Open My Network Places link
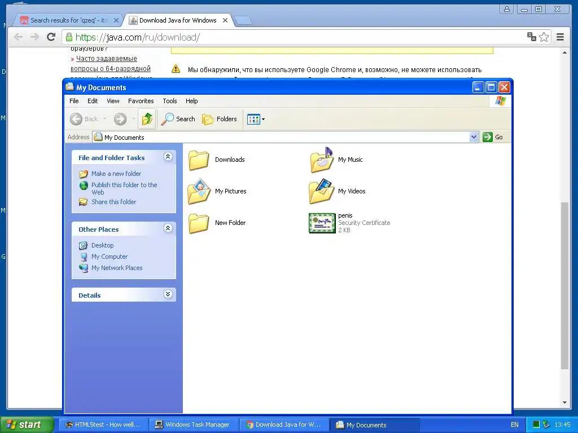The height and width of the screenshot is (433, 578). click(x=117, y=268)
